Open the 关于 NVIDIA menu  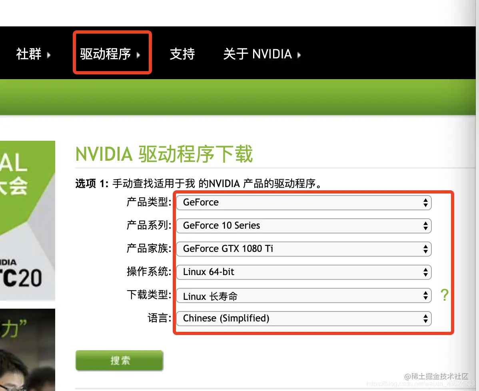262,54
